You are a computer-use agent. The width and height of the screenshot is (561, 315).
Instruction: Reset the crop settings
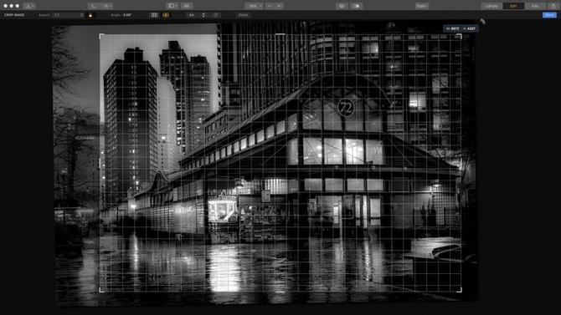pos(244,15)
